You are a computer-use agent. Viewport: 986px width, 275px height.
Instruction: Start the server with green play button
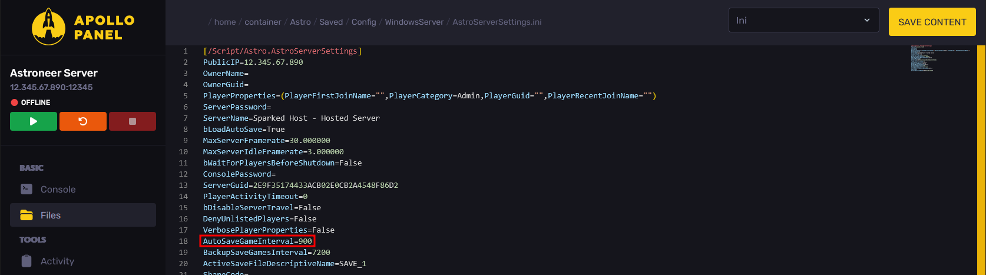coord(34,121)
